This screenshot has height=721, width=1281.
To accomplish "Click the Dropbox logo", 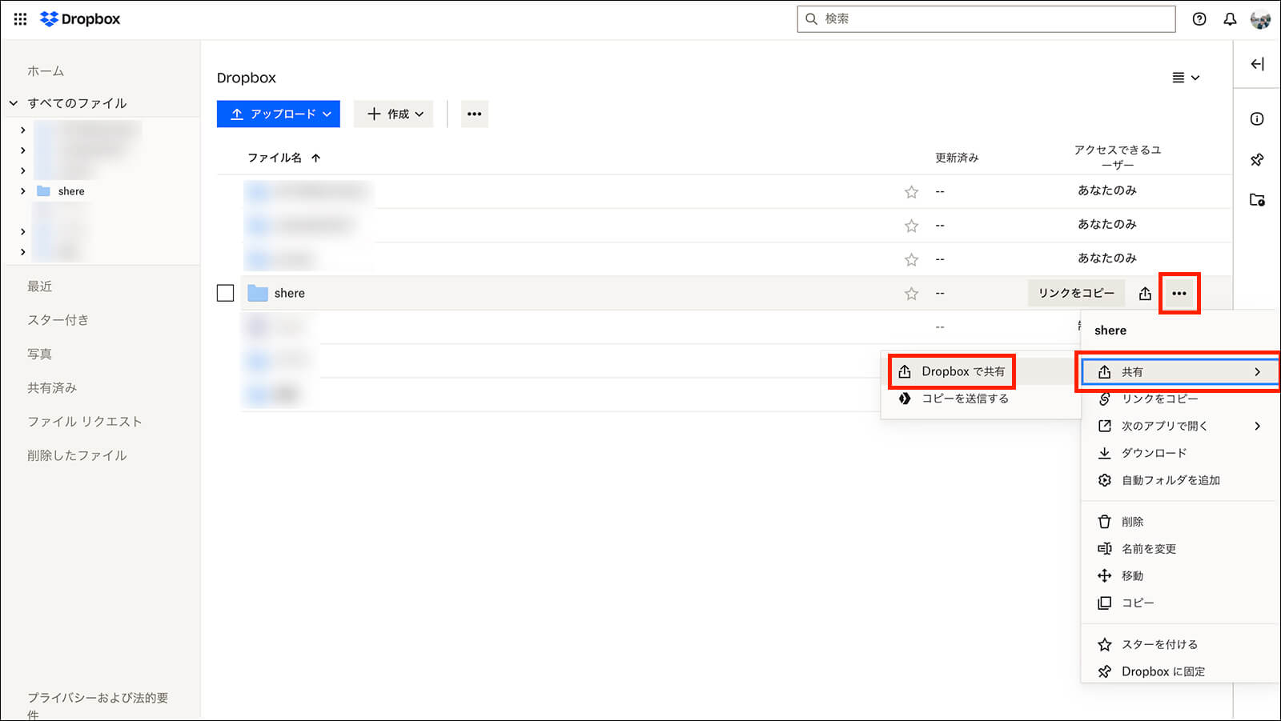I will [x=80, y=19].
